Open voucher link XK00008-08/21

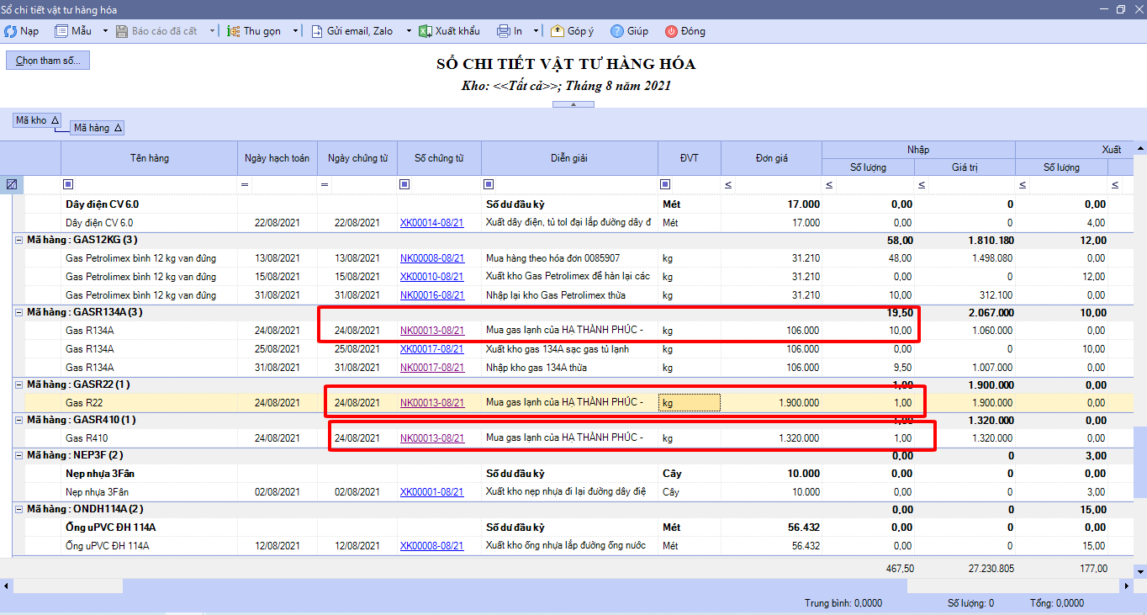[431, 546]
